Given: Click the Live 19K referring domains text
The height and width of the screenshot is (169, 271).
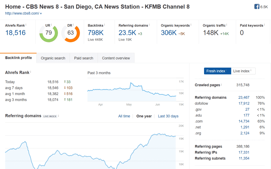Looking at the screenshot, I should (125, 40).
